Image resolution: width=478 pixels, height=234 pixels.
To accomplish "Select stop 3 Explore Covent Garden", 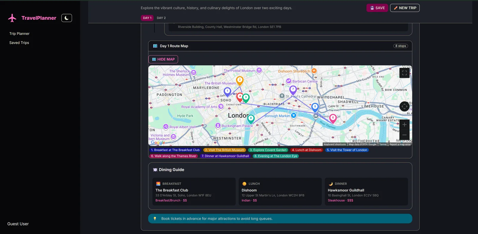I will [268, 150].
